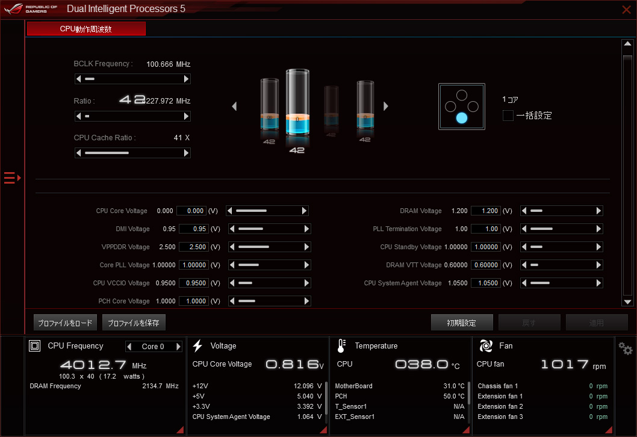637x437 pixels.
Task: Expand the Fan panel corner triangle
Action: point(609,430)
